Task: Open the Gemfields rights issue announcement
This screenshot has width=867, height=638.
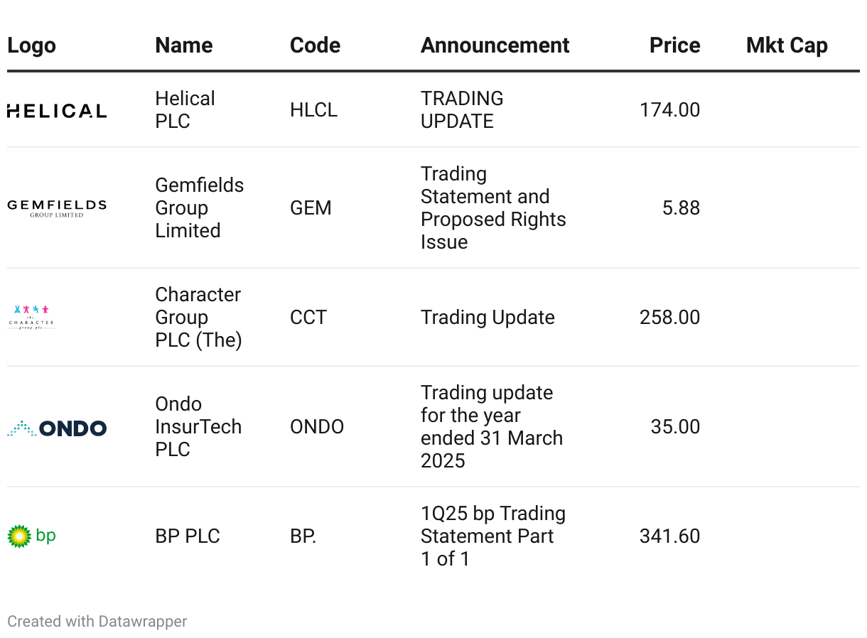Action: pos(493,207)
